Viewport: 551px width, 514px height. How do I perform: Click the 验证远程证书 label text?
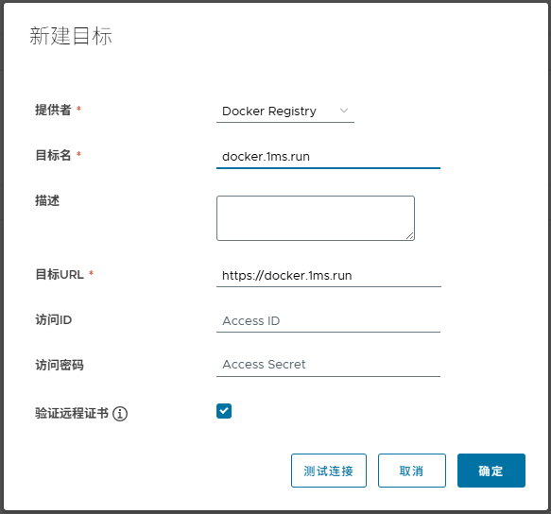click(x=72, y=413)
